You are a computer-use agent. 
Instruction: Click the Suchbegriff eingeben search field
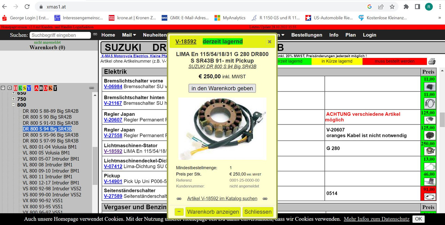[x=60, y=35]
